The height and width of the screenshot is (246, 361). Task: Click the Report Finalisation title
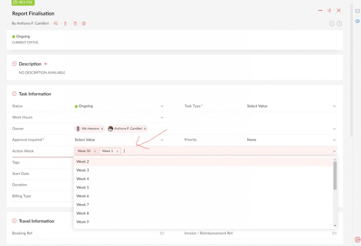tap(33, 14)
